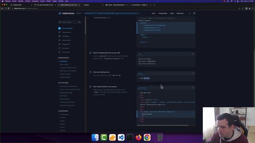255x143 pixels.
Task: Click the sidebar vertical scrollbar
Action: click(x=85, y=25)
